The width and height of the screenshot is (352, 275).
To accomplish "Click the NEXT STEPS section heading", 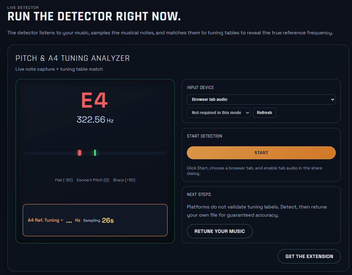I will 199,195.
